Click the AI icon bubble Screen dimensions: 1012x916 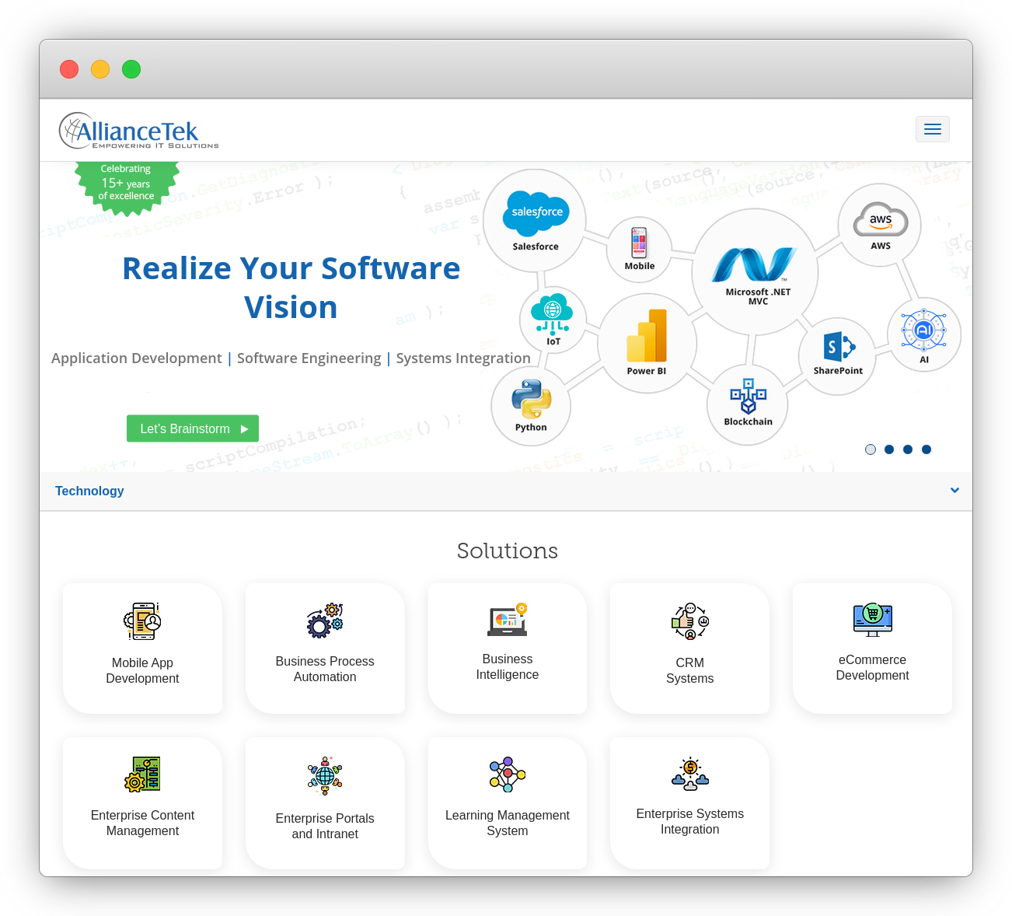click(x=924, y=334)
